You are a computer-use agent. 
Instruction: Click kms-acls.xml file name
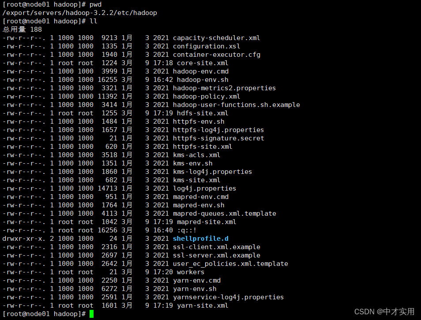point(197,155)
